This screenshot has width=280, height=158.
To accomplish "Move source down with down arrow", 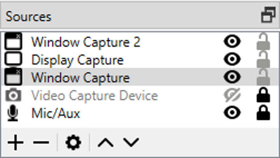I will click(x=131, y=143).
